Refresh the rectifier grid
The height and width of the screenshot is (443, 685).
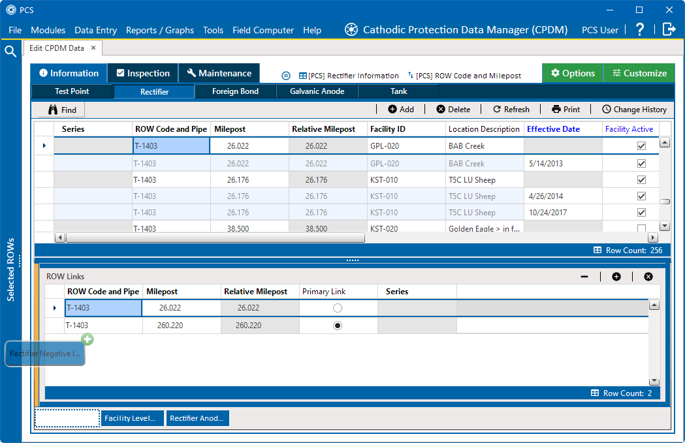pyautogui.click(x=511, y=110)
